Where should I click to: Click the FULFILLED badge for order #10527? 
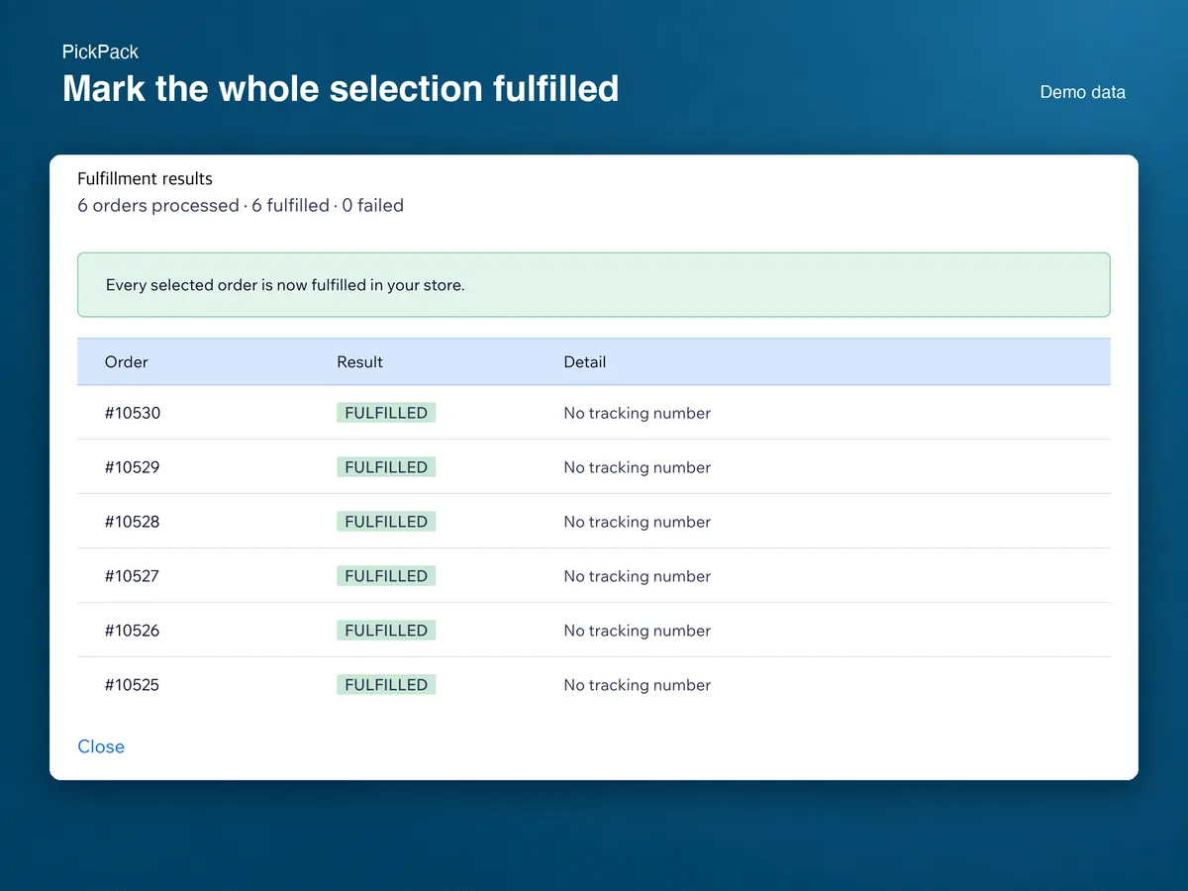386,576
